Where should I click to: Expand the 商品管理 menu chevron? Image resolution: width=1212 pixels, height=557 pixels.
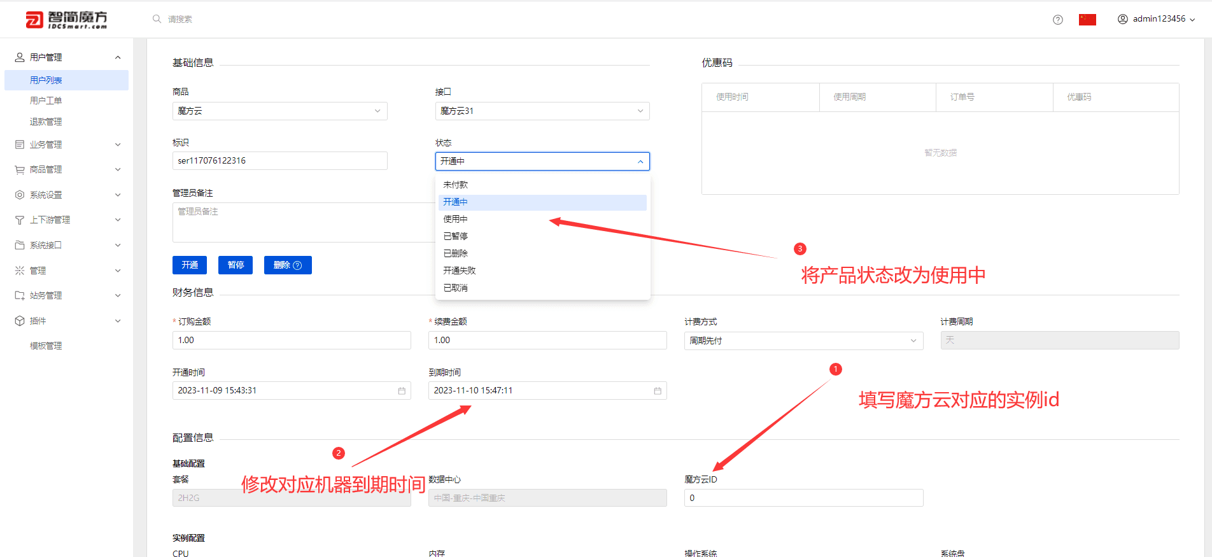pyautogui.click(x=118, y=169)
